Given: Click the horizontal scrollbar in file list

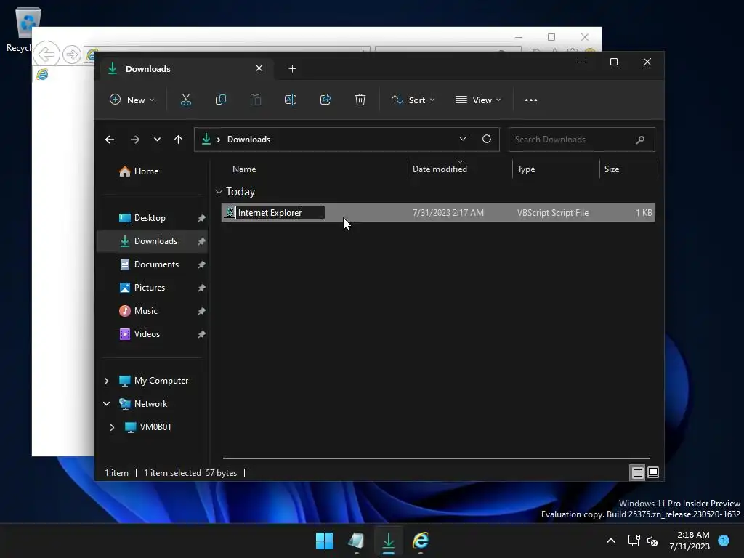Looking at the screenshot, I should point(436,458).
